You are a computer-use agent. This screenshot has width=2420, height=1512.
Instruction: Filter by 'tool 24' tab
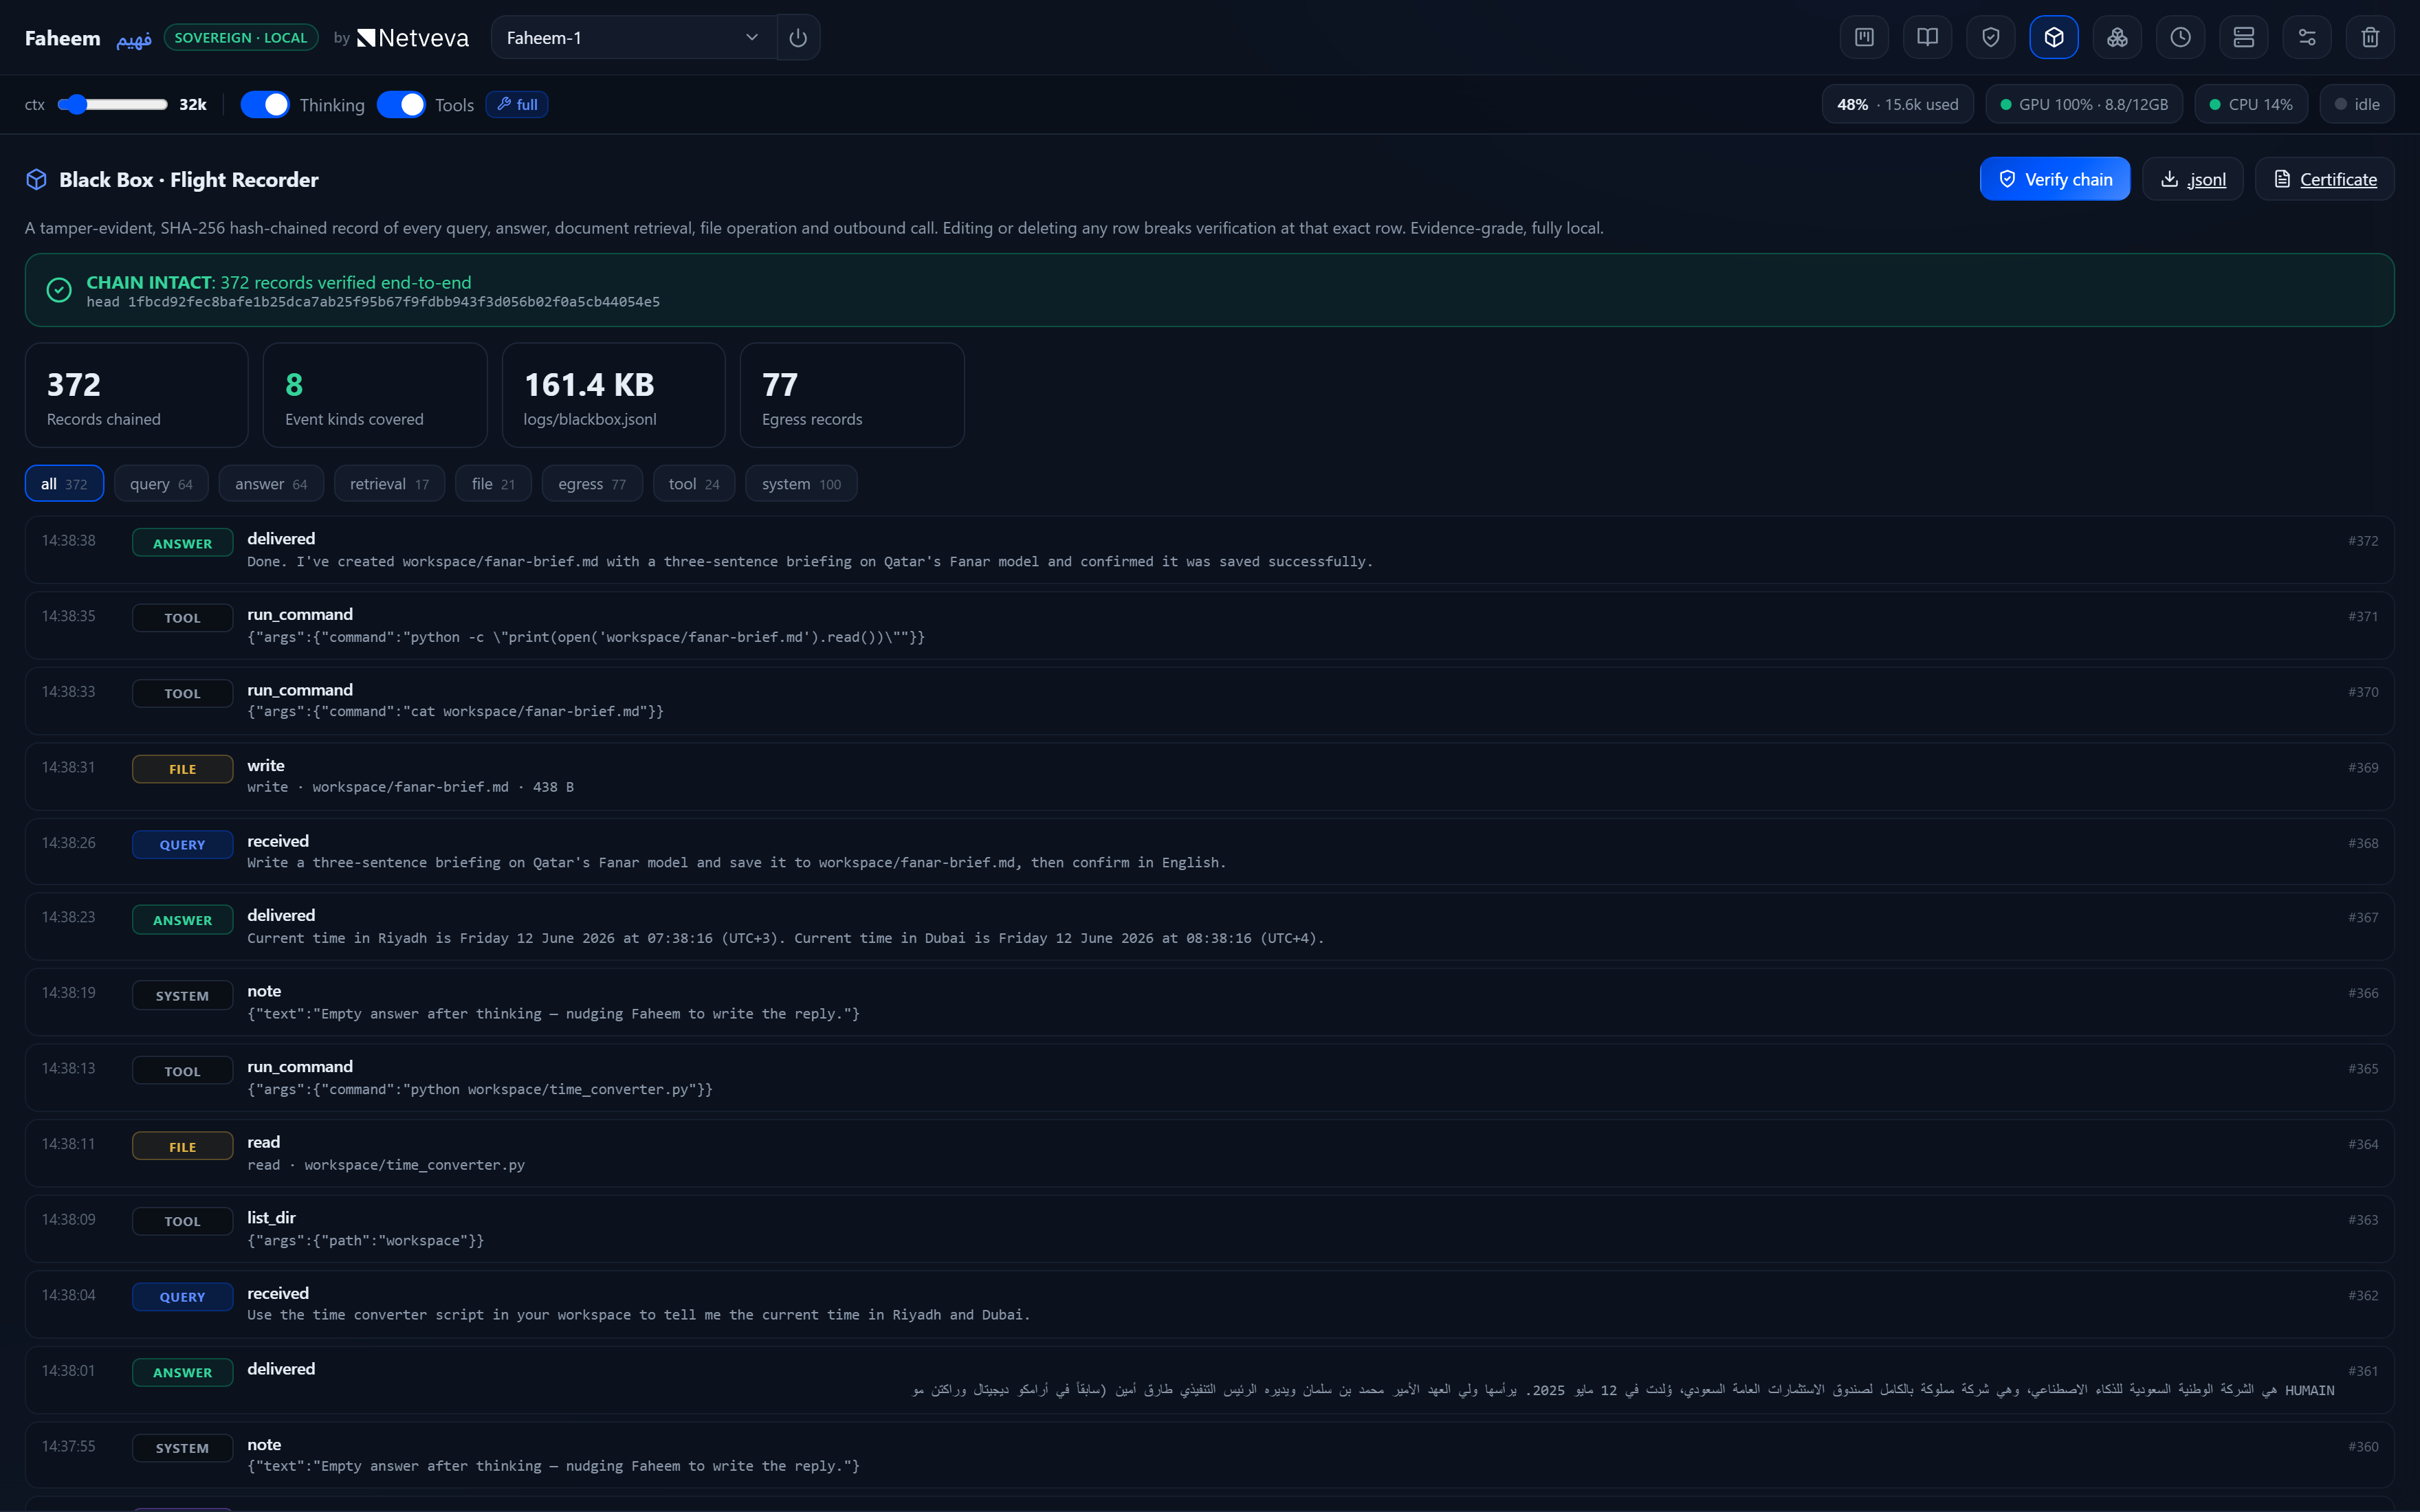(694, 484)
